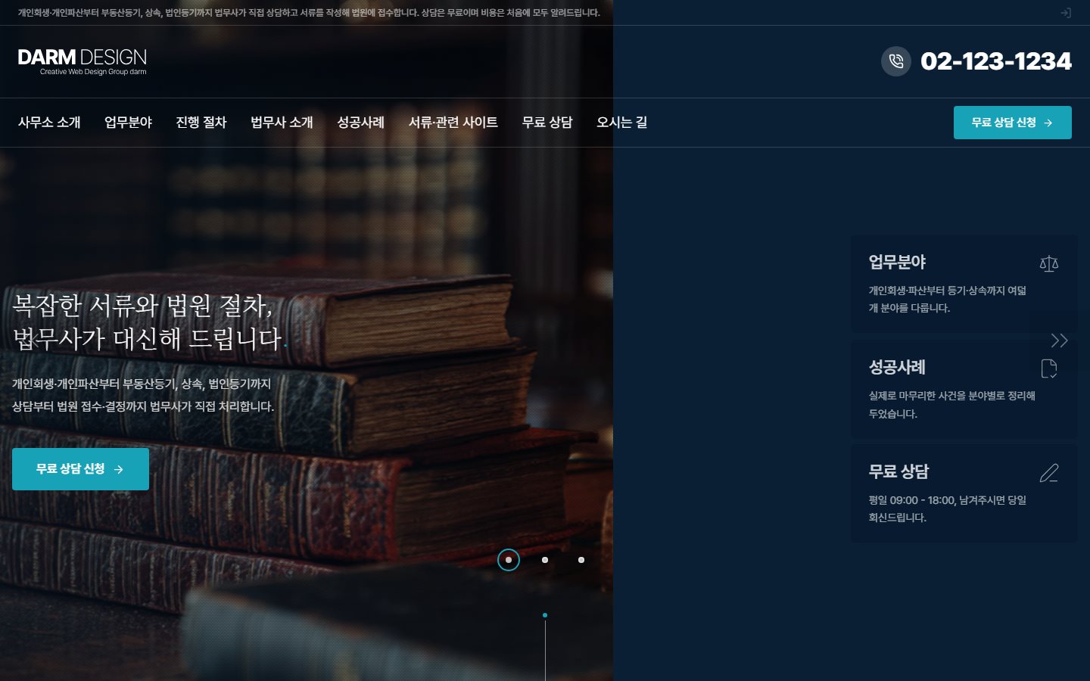Click the top notice text about 개인회생·개인파산
The image size is (1090, 681).
[x=309, y=13]
